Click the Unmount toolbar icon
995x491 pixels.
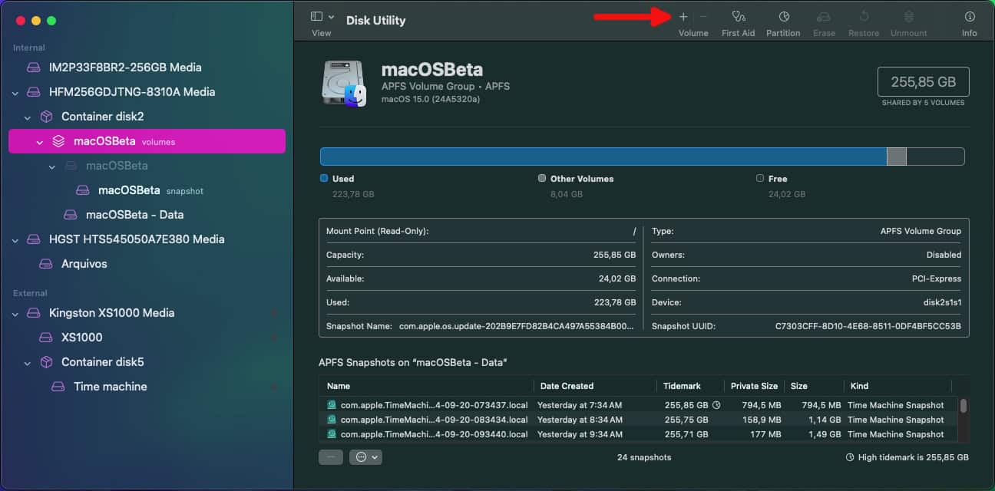[x=909, y=16]
